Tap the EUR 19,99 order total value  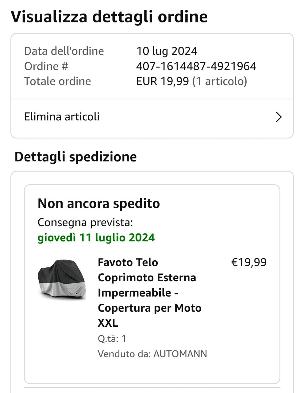(x=162, y=81)
